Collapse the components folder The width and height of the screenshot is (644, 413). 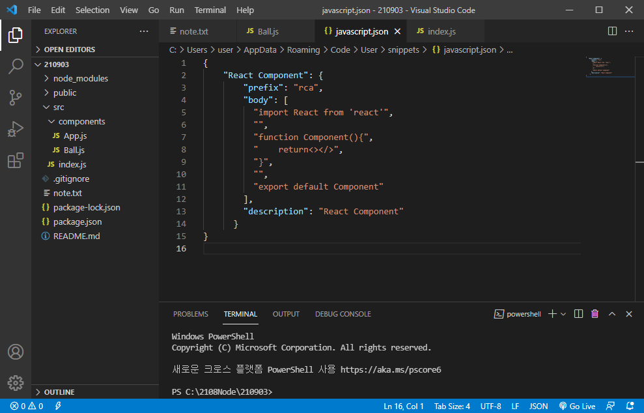(x=95, y=122)
